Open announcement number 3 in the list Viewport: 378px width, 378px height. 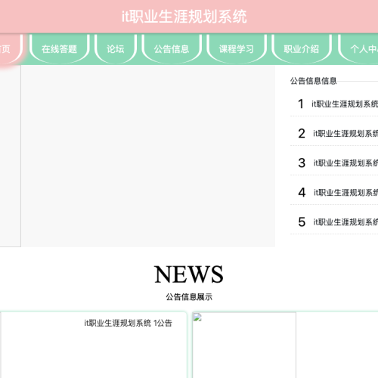334,163
